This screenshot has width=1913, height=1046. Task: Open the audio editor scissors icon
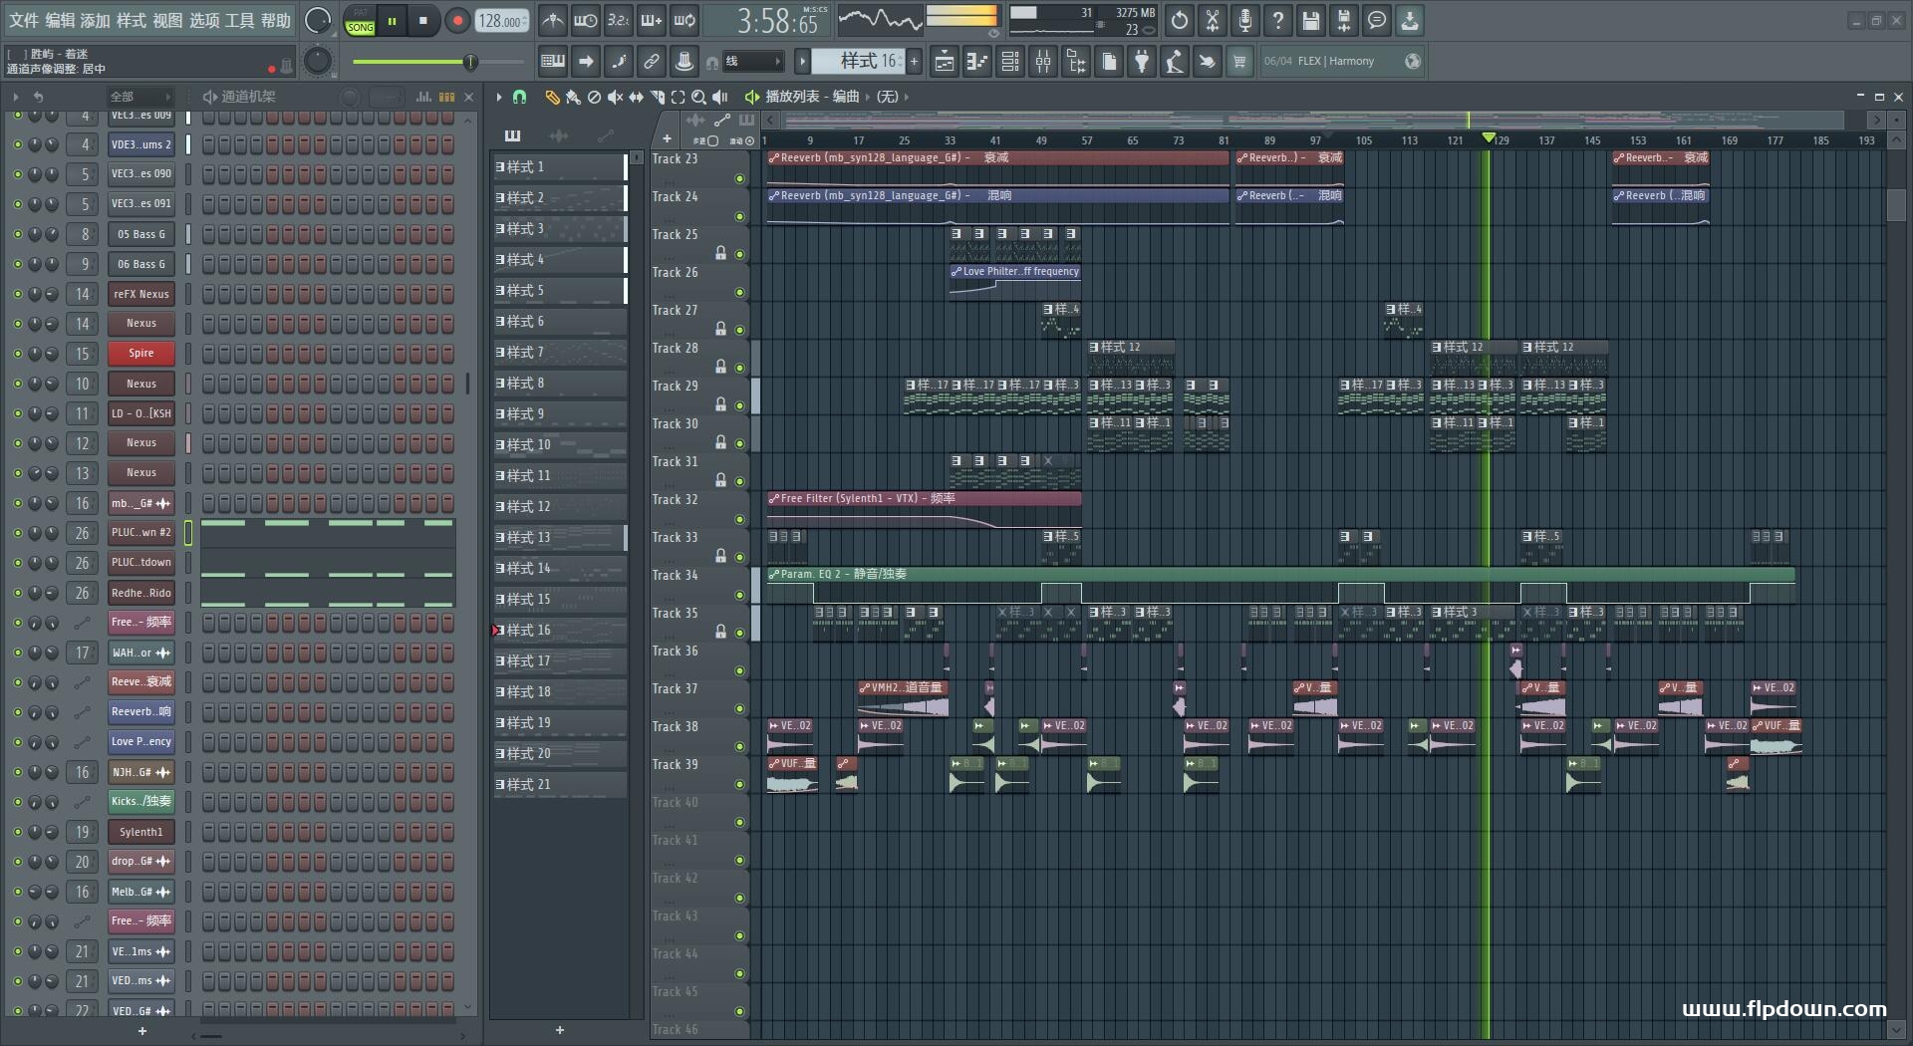[1213, 20]
